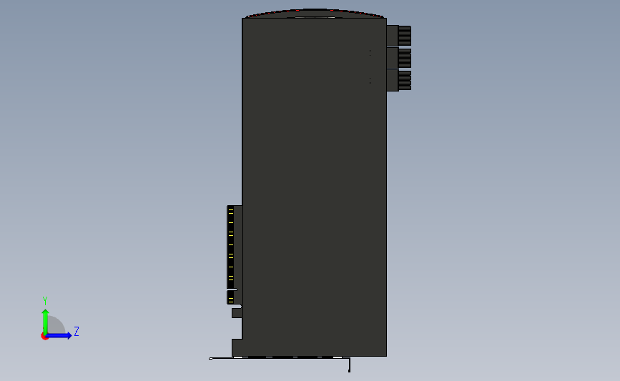Select the top power connector on right side
This screenshot has height=381, width=620.
(399, 36)
